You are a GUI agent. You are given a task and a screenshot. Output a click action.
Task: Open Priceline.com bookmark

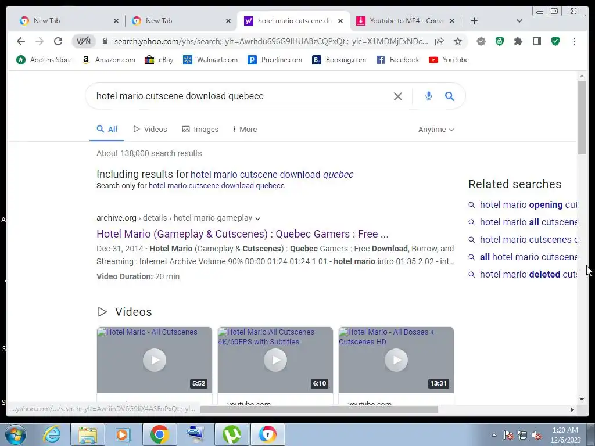coord(275,60)
